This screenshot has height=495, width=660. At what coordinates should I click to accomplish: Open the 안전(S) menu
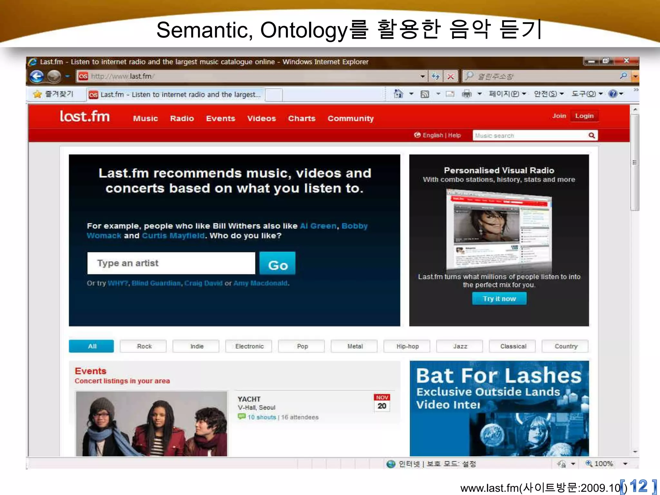tap(549, 94)
